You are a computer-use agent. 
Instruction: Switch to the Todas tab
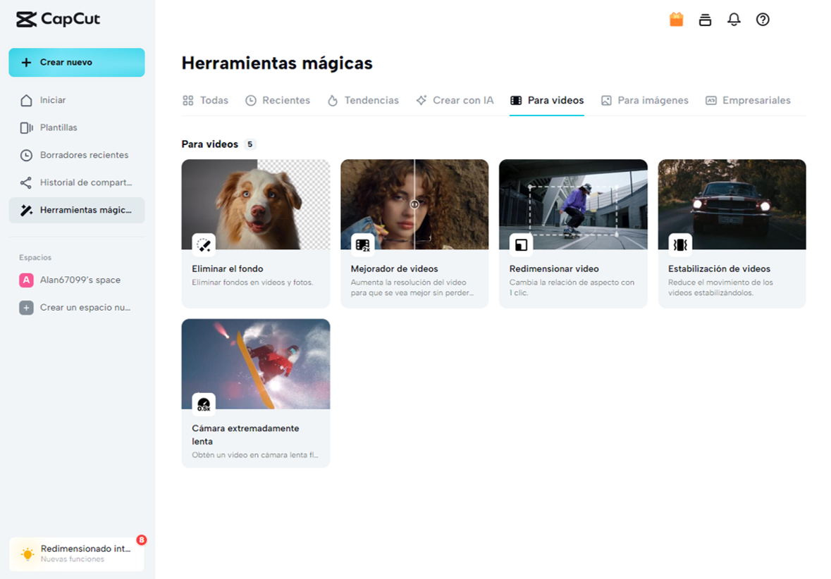click(205, 101)
